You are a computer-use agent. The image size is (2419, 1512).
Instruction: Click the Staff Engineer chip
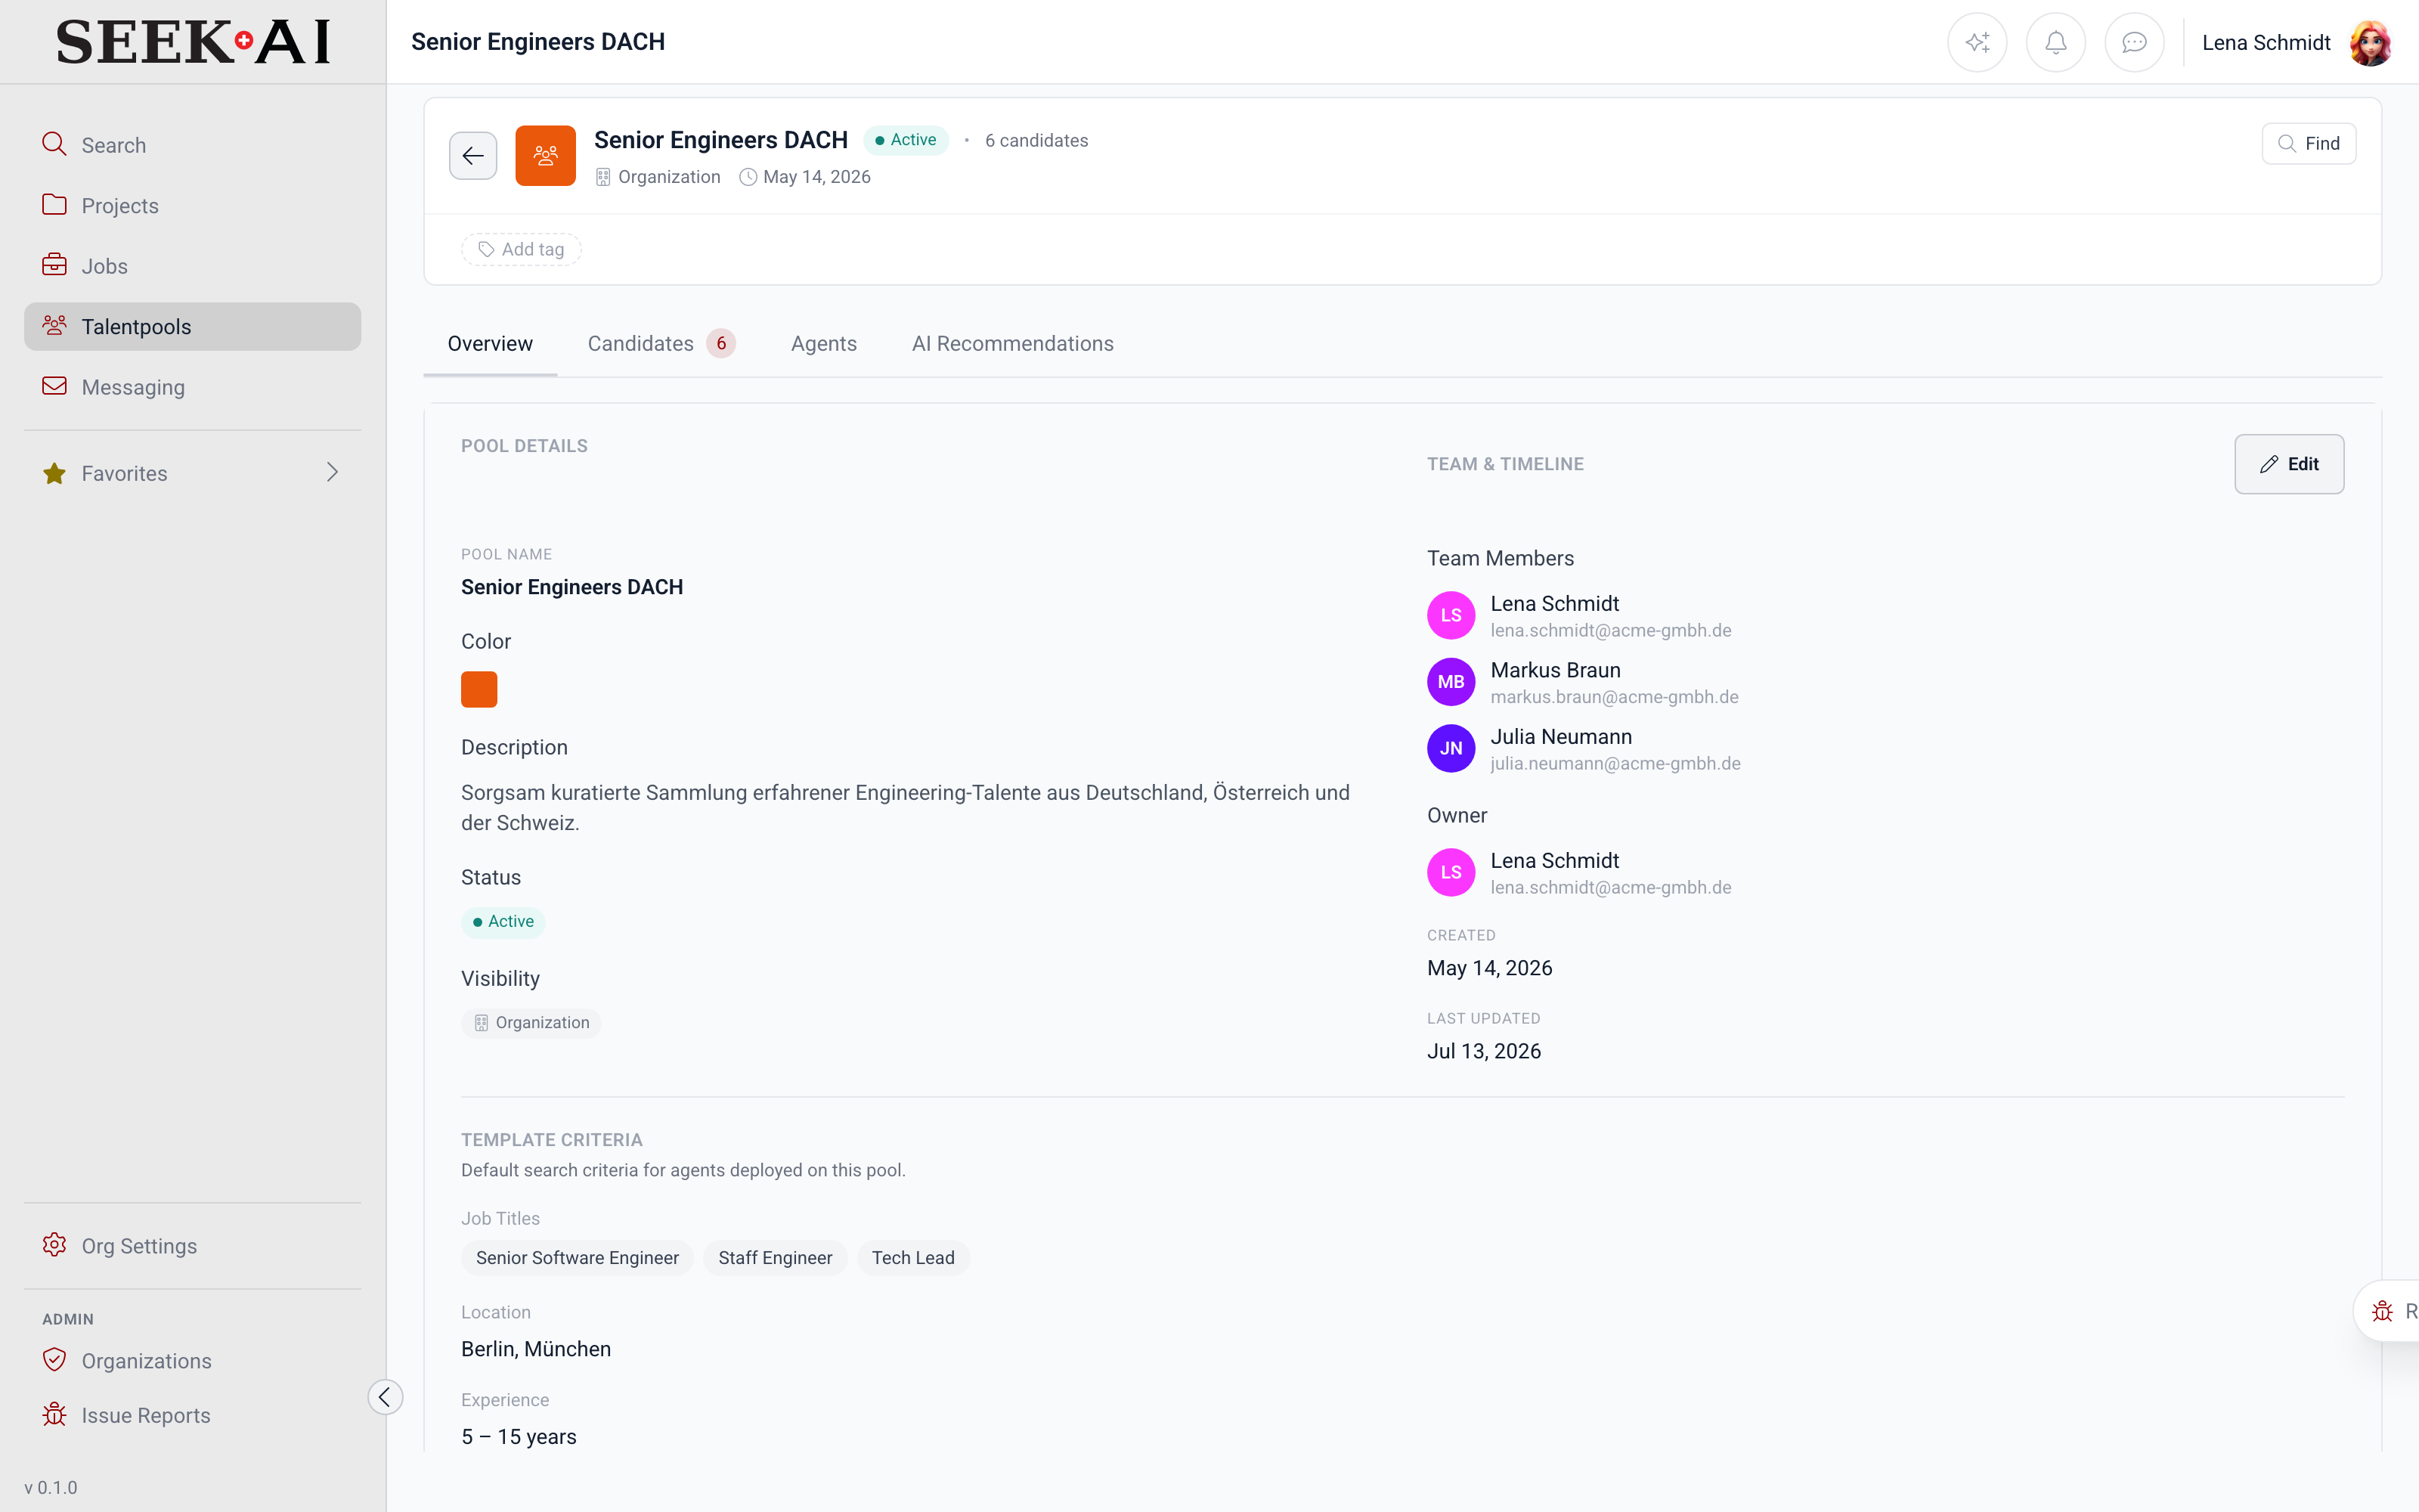point(775,1258)
